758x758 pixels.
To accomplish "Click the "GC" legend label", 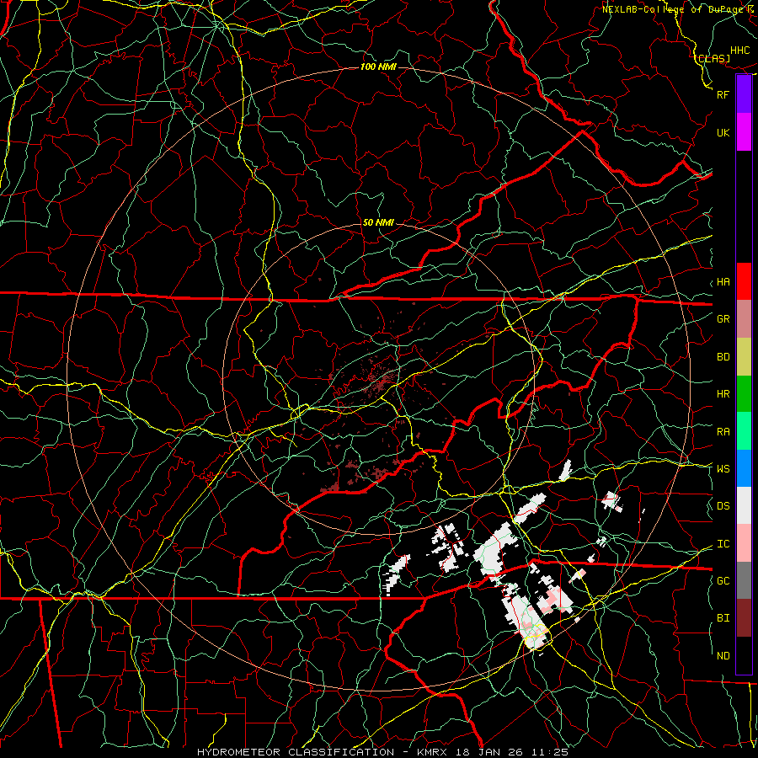I will [x=723, y=581].
